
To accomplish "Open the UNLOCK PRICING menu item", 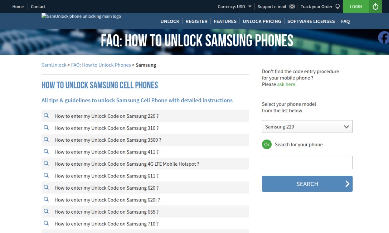I will click(262, 21).
